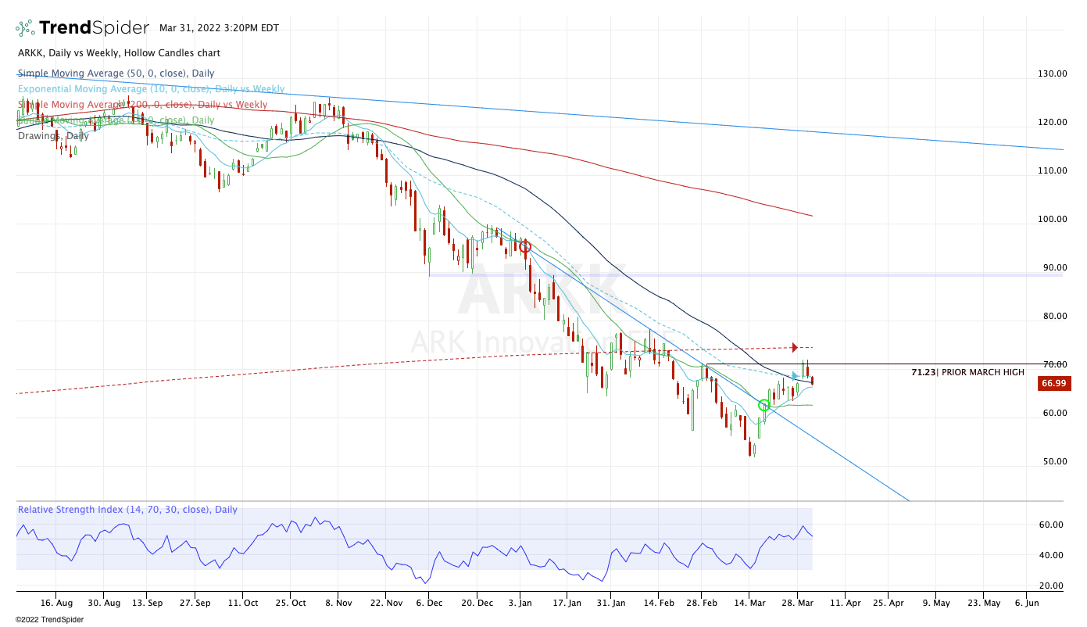Select the green circle marker near 14. Mar
Screen dimensions: 1087x627
tap(764, 405)
